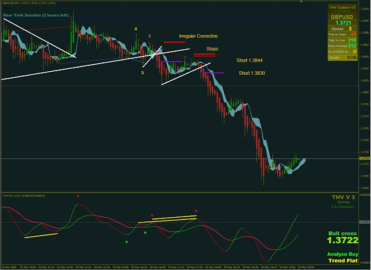
Task: Select the purple line under wave c
Action: coord(172,62)
